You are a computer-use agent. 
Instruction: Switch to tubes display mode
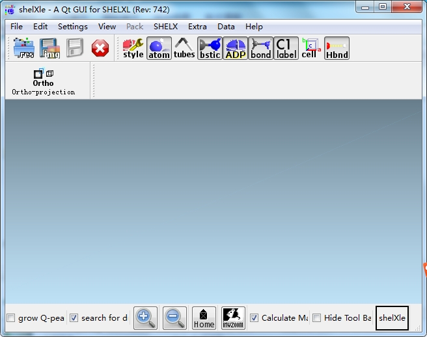[184, 48]
